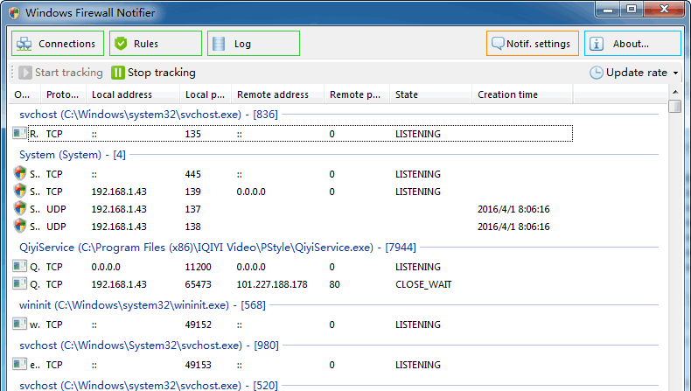Click remote port 80 cell
The width and height of the screenshot is (691, 391).
[334, 284]
